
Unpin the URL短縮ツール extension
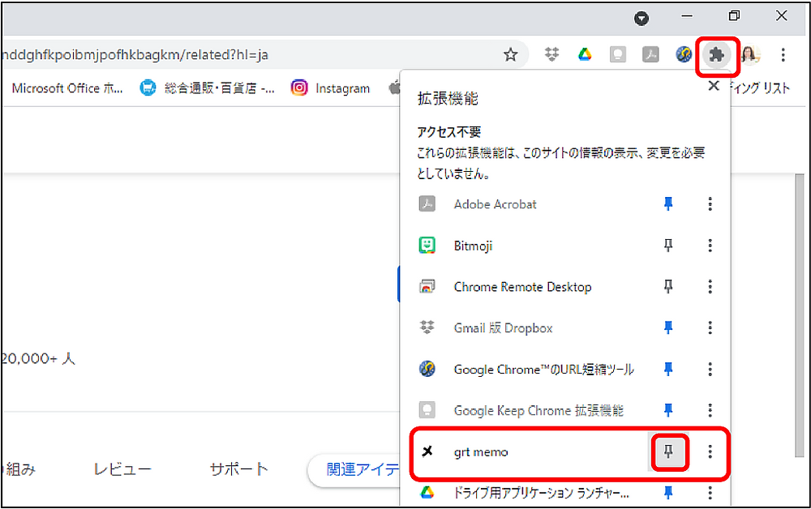tap(668, 369)
